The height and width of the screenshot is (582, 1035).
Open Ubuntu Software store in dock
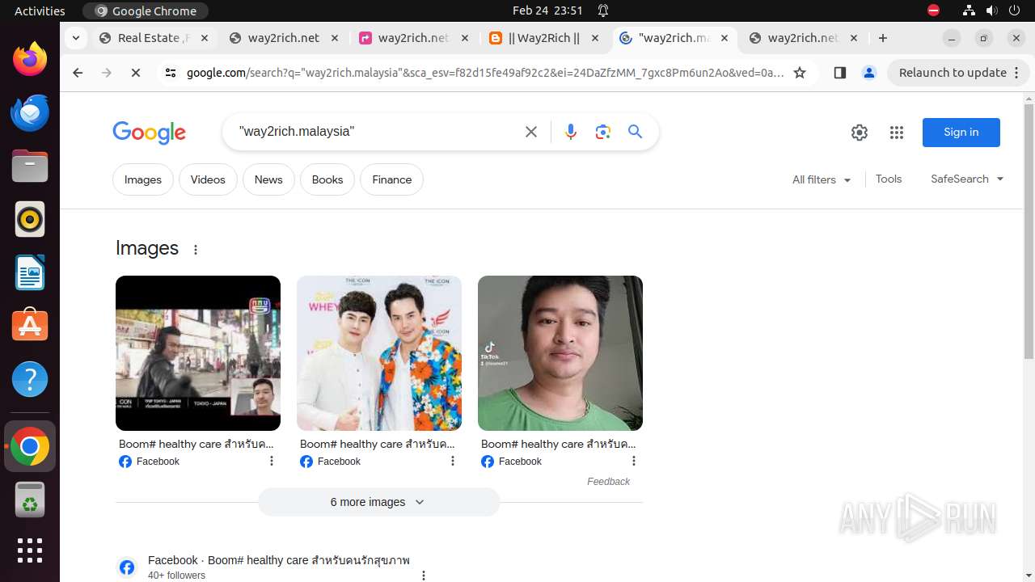30,327
